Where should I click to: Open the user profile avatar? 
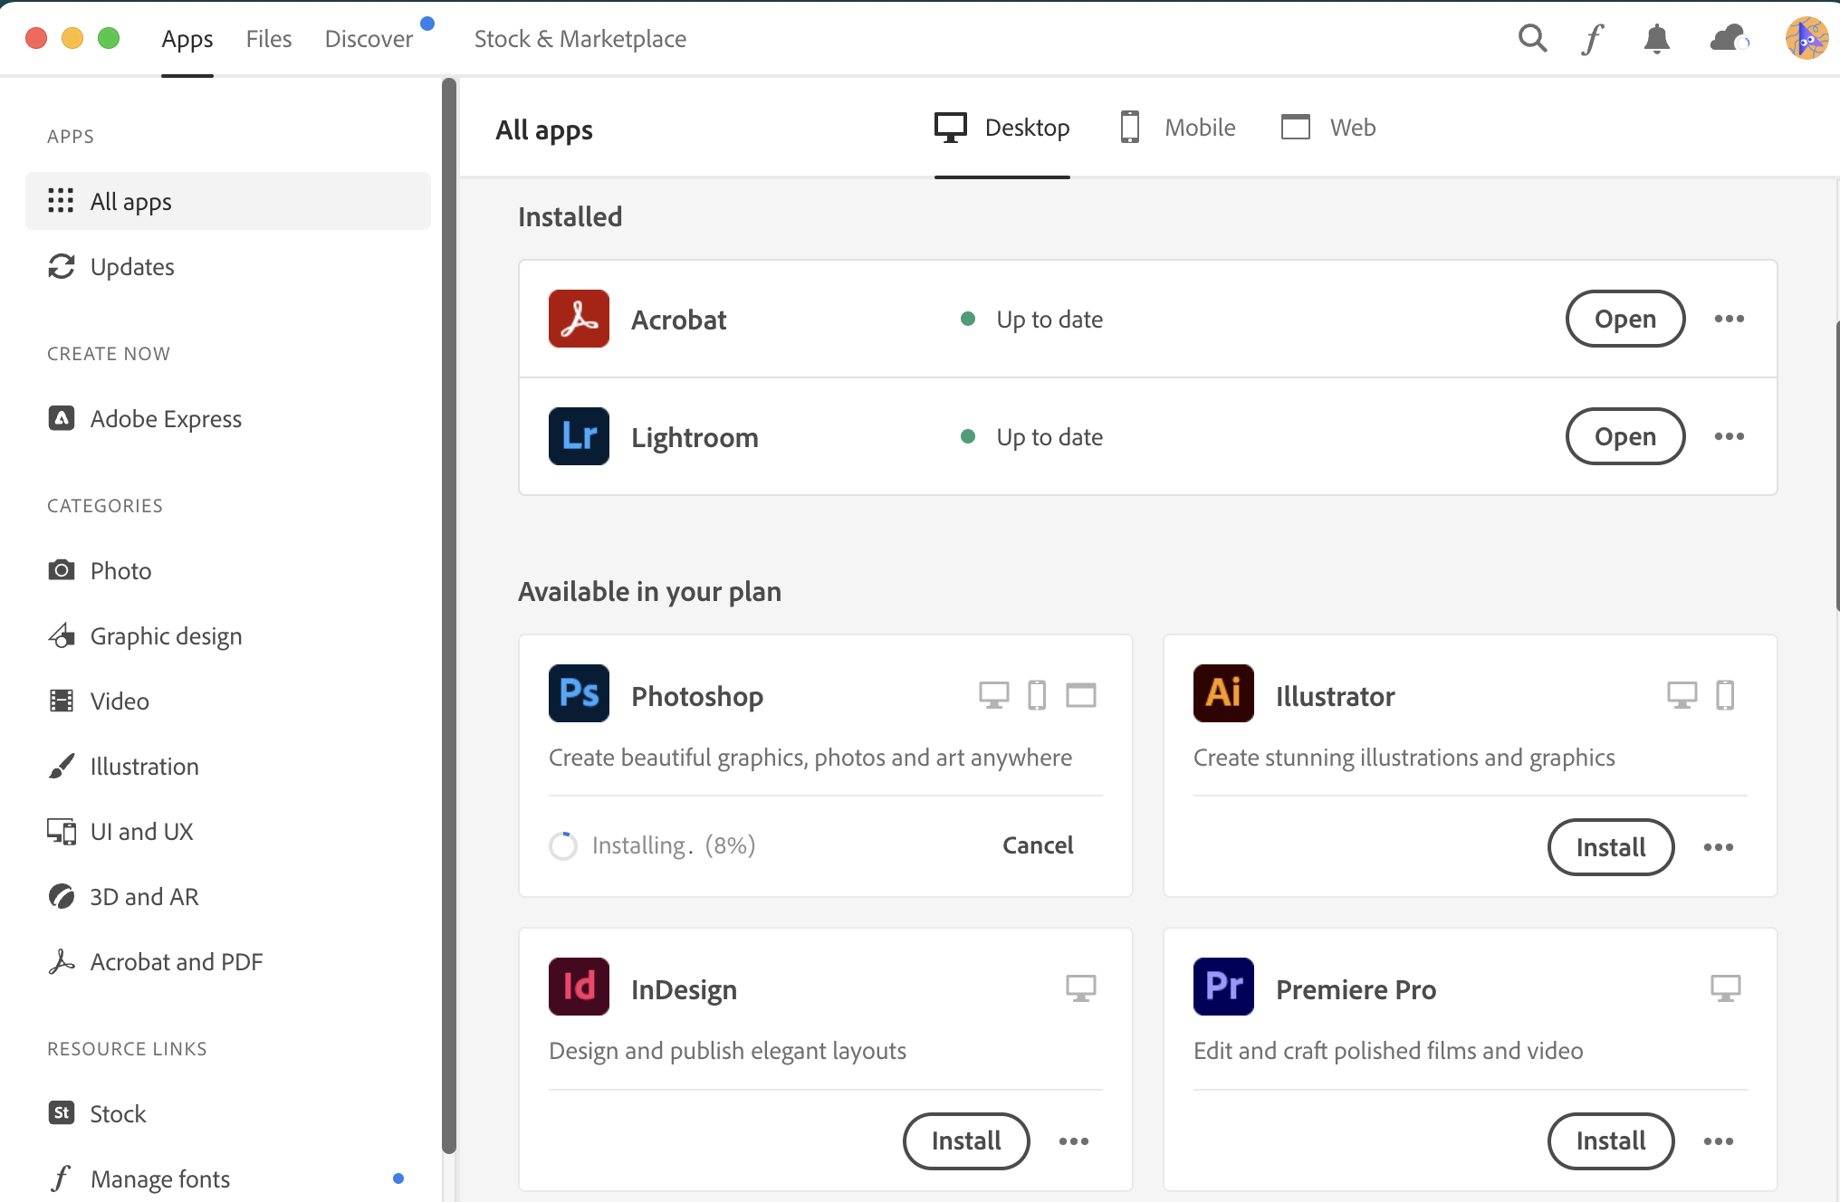pyautogui.click(x=1806, y=38)
